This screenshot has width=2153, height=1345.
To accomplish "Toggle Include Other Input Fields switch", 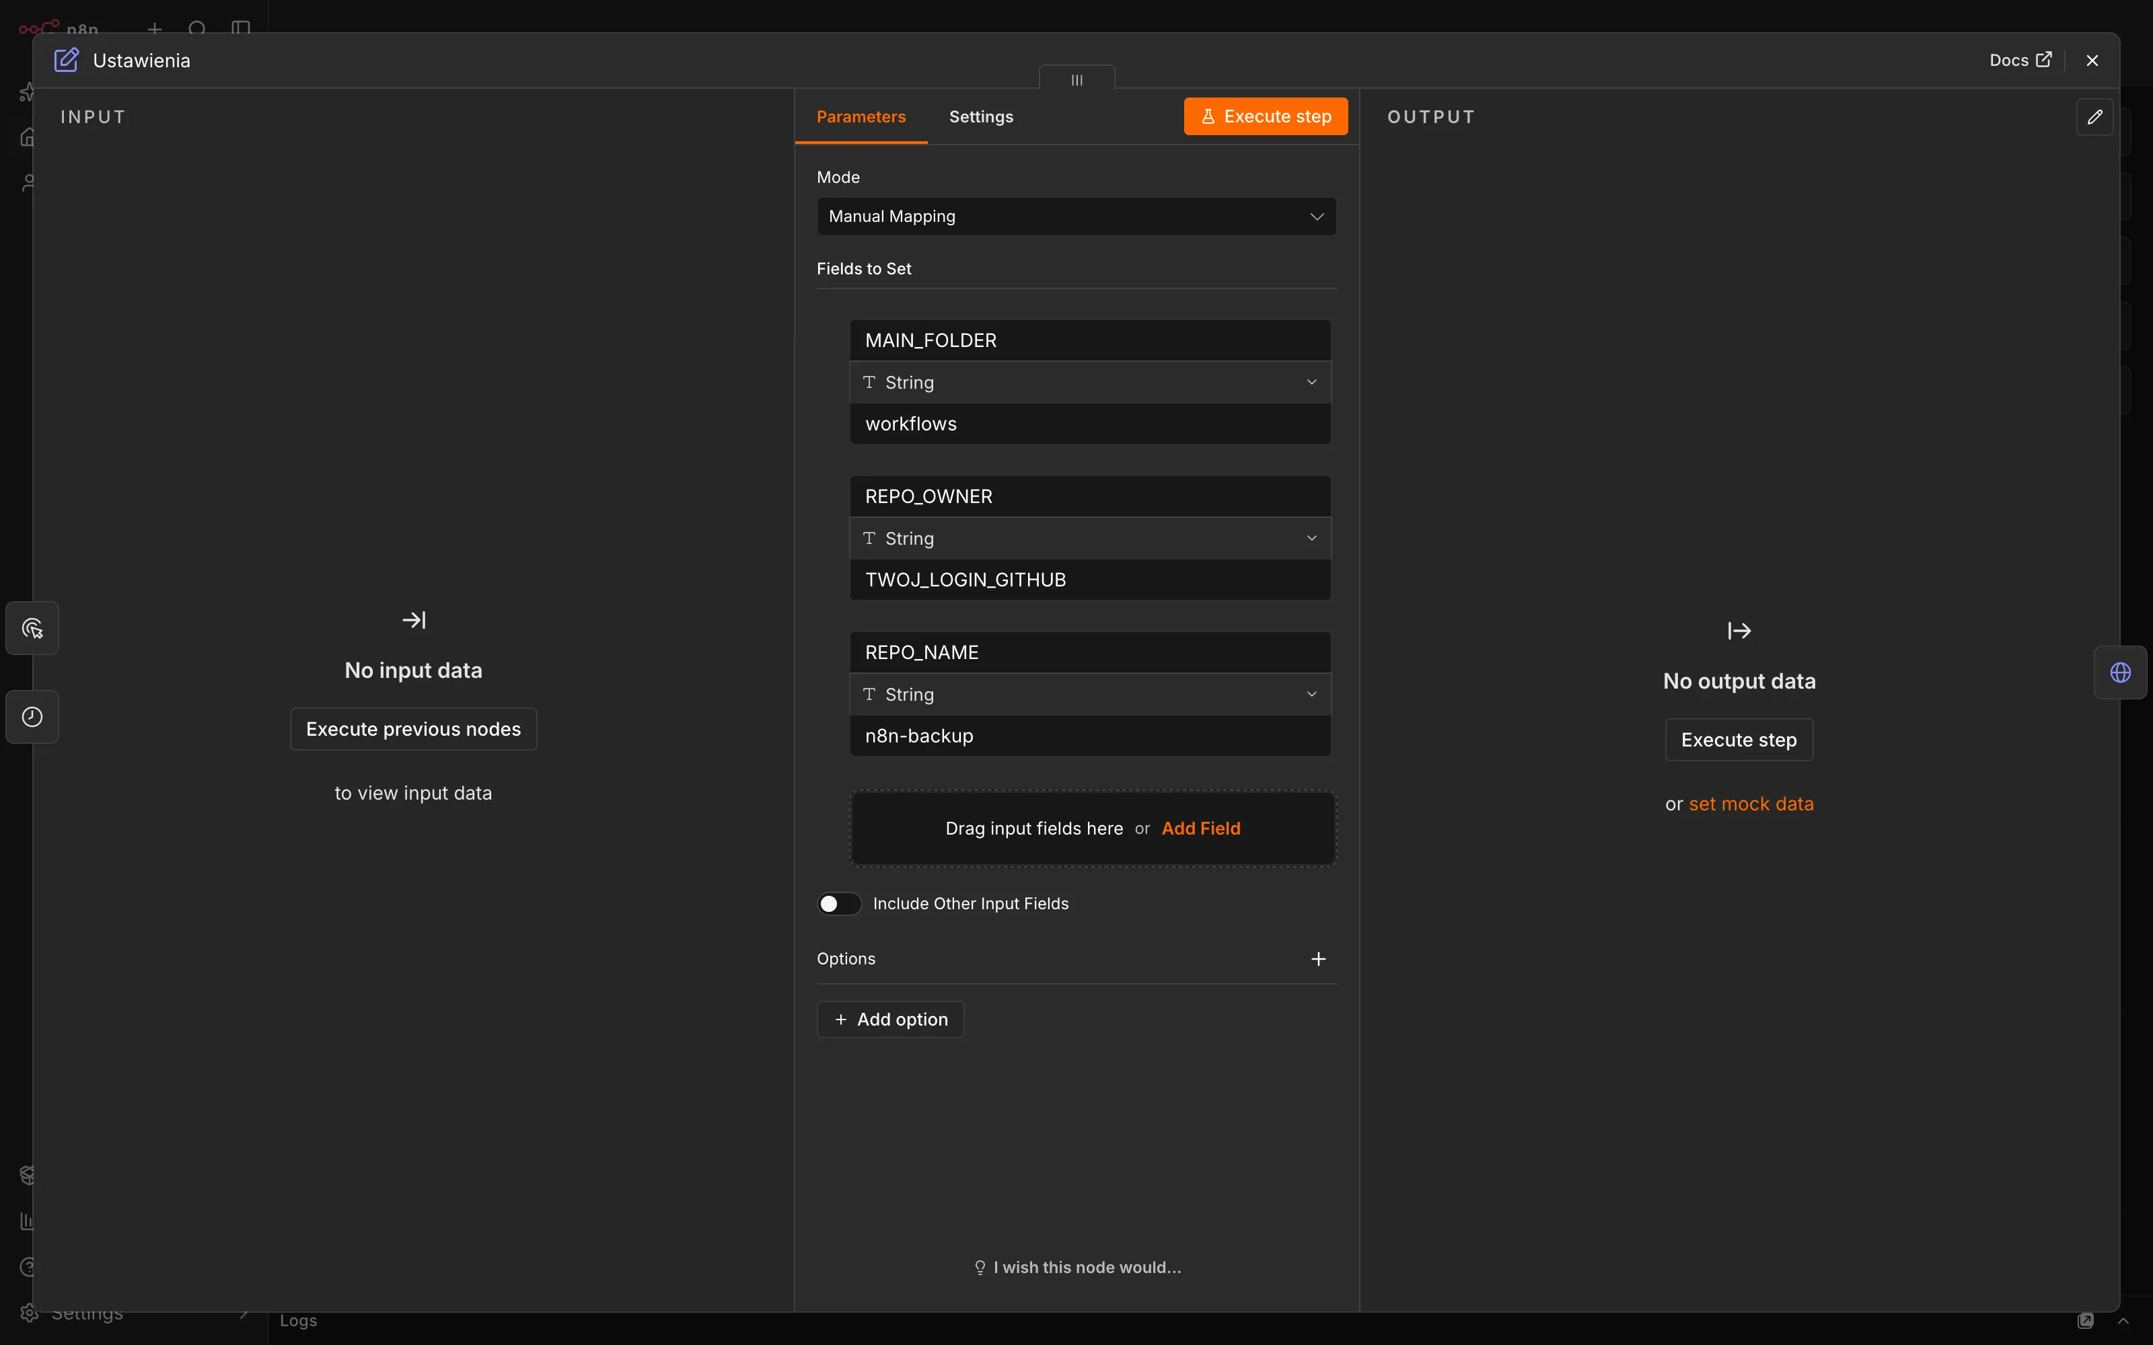I will (839, 904).
